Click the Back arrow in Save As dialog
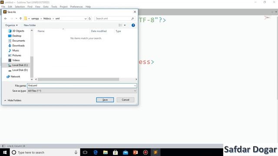 tap(6, 19)
